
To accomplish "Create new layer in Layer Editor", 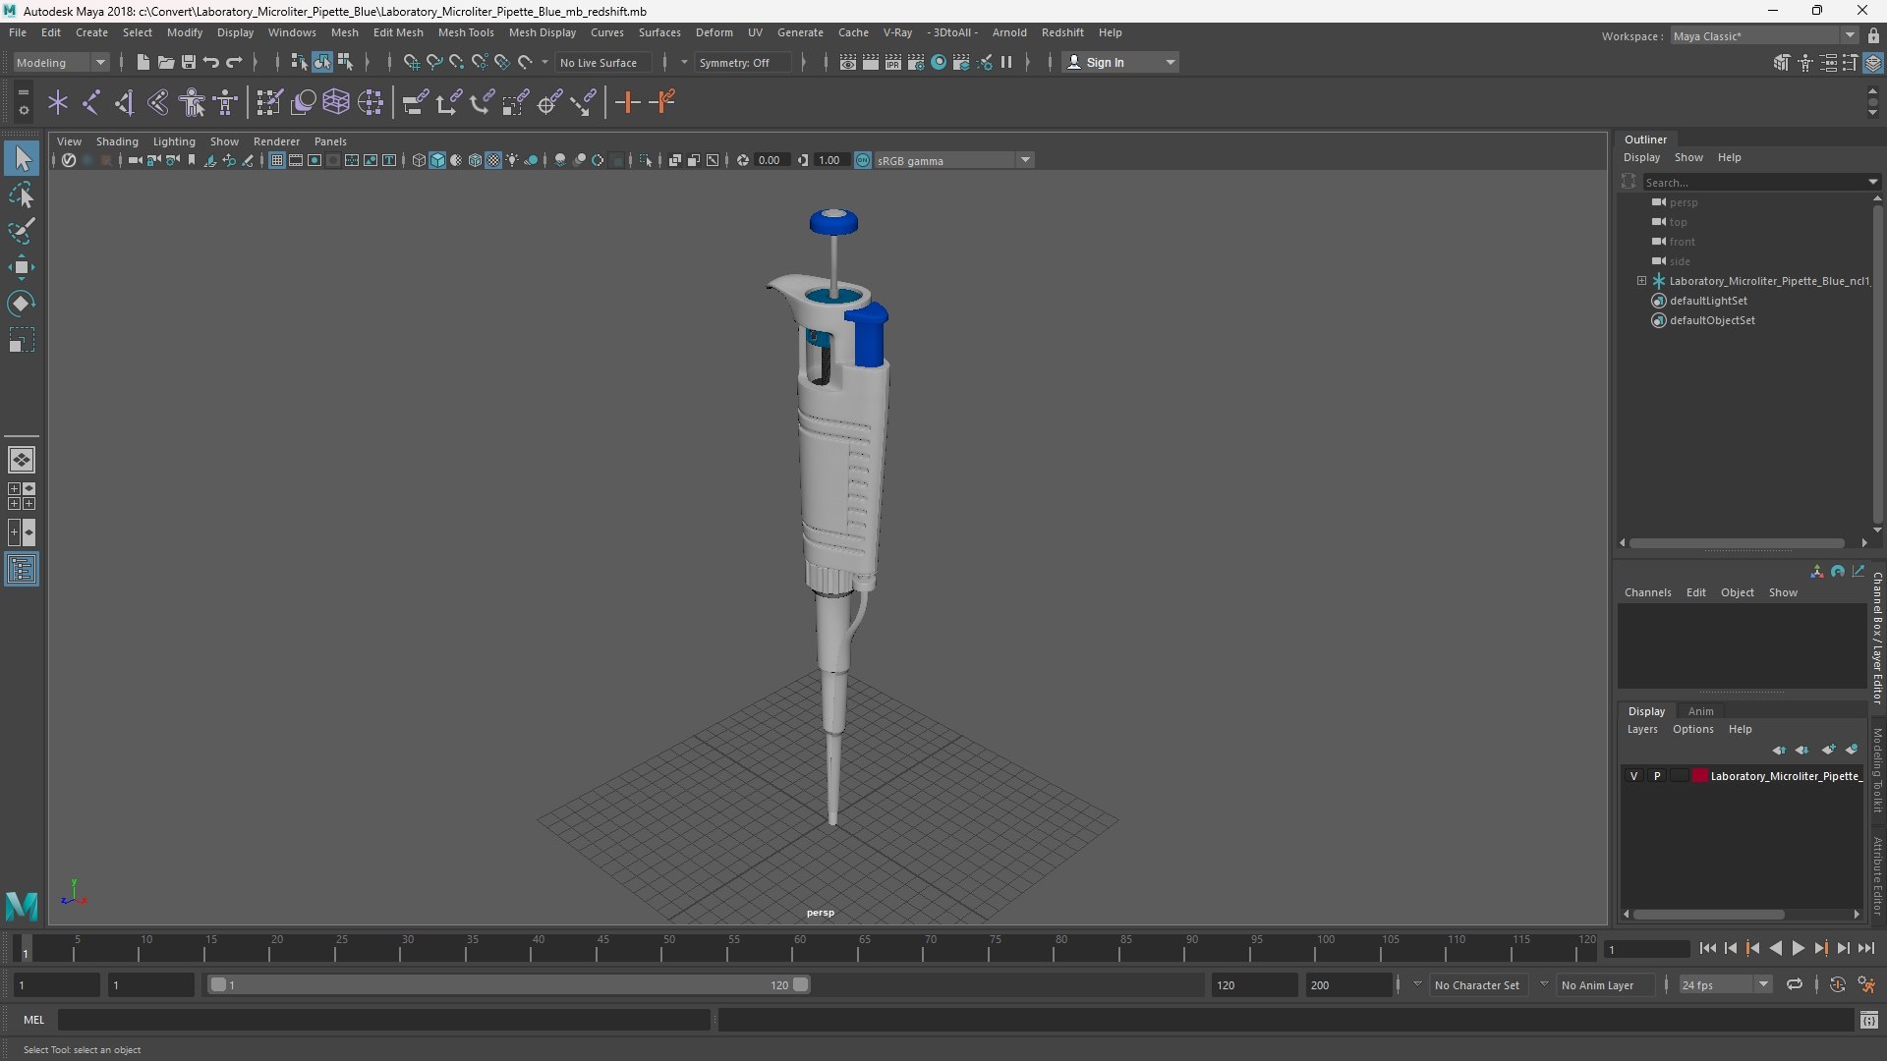I will pyautogui.click(x=1828, y=750).
